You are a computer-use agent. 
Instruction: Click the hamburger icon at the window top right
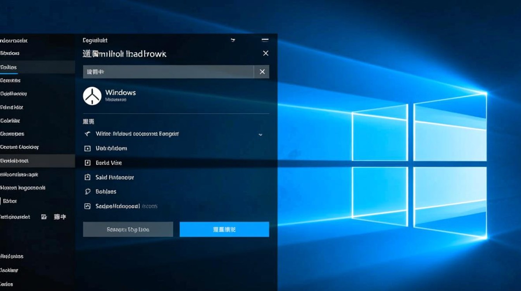tap(265, 40)
